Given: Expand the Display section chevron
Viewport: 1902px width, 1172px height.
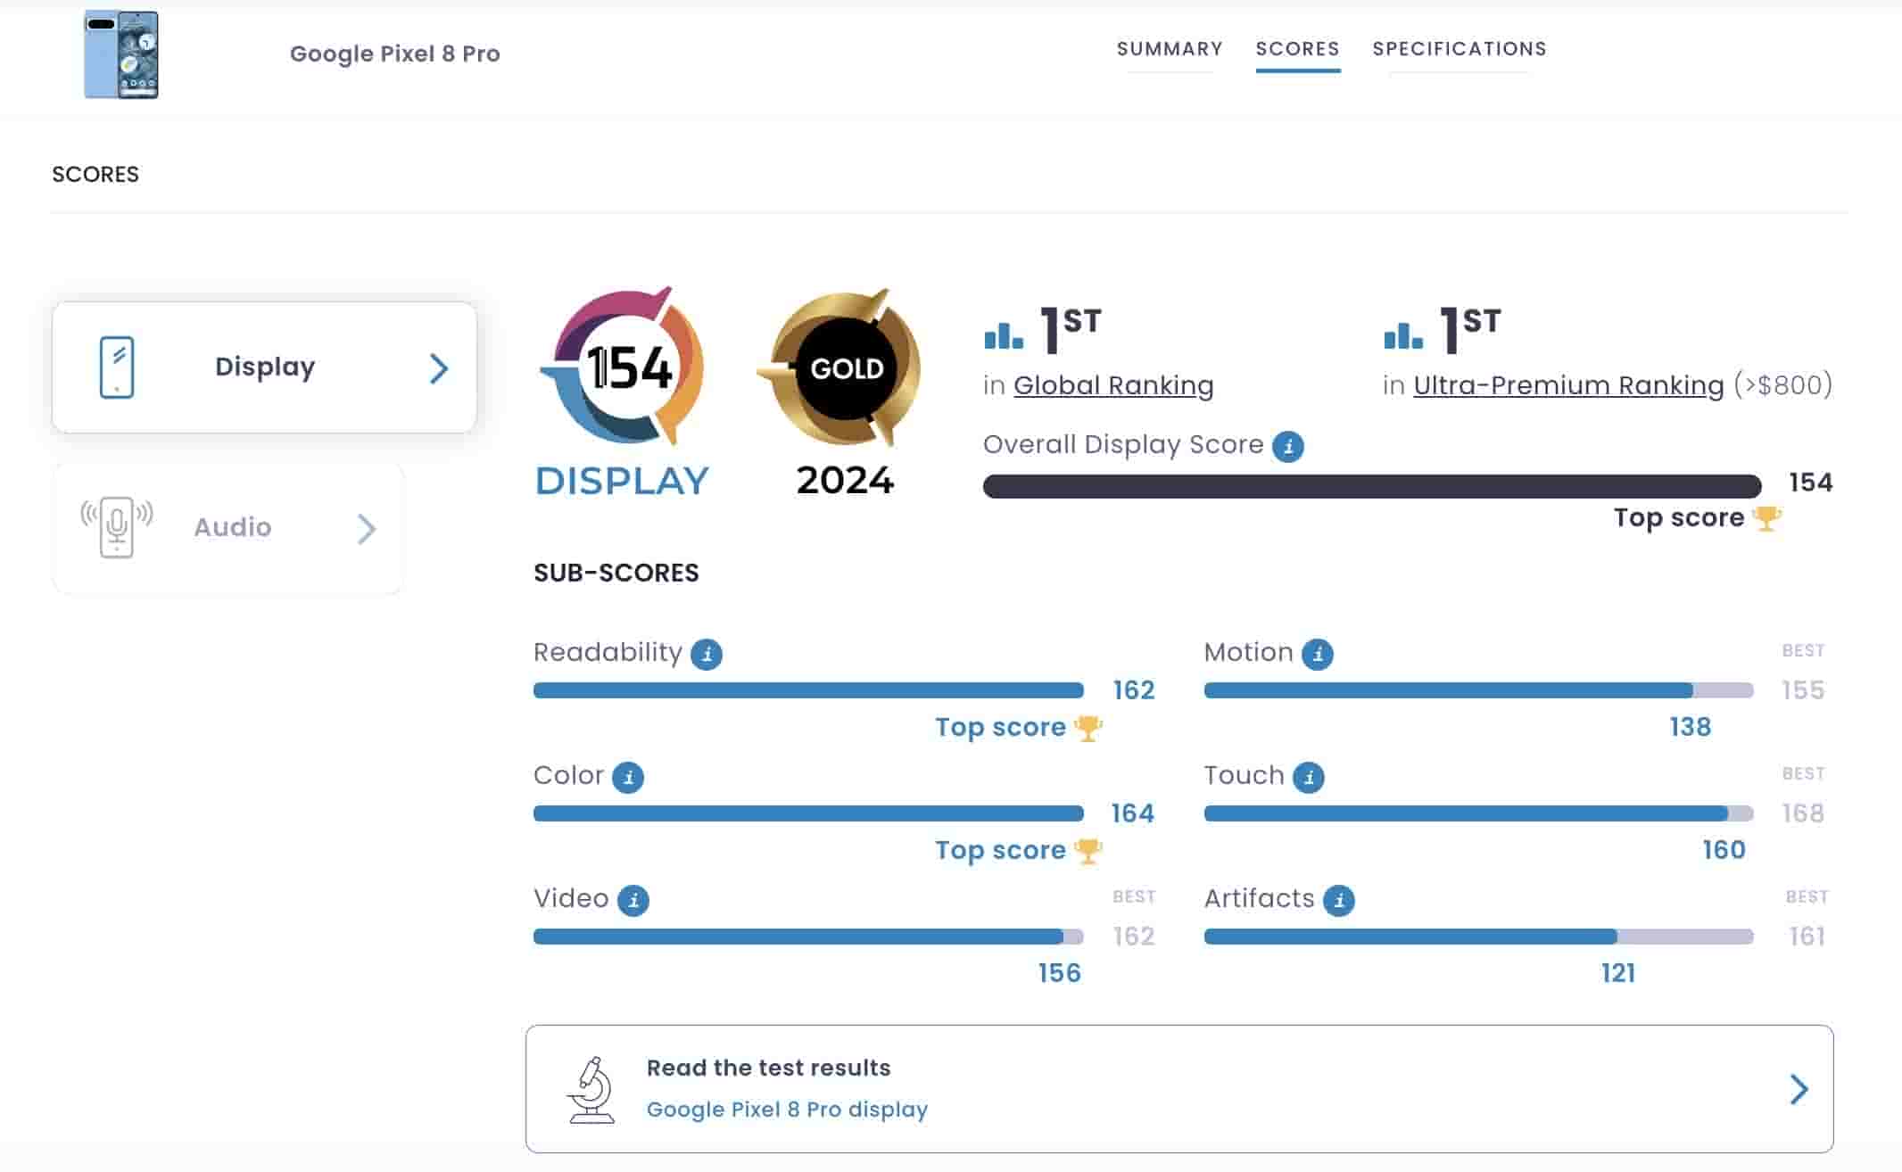Looking at the screenshot, I should pos(438,368).
